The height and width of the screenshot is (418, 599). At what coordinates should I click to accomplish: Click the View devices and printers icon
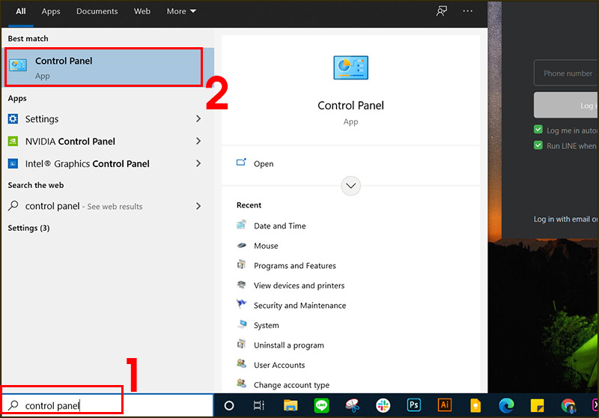pos(241,284)
